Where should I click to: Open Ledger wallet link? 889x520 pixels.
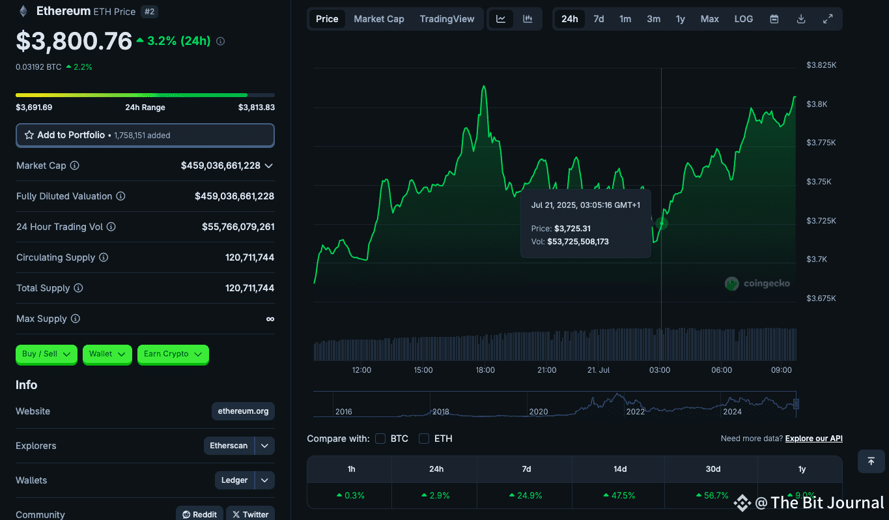click(234, 480)
